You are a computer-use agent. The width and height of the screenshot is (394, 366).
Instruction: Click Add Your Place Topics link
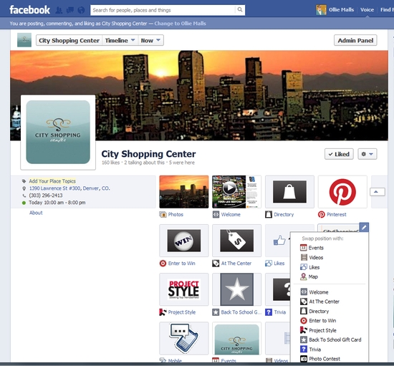[x=52, y=181]
